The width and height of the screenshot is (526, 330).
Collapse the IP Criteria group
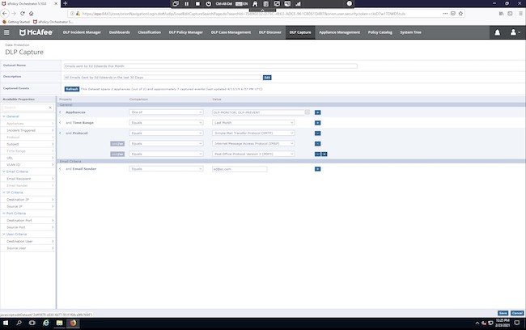tap(4, 192)
